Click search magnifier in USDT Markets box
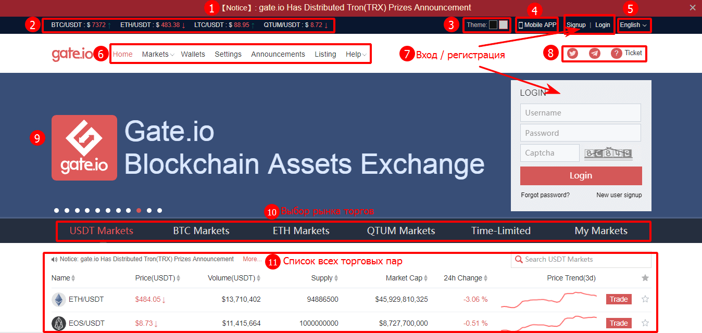 [519, 259]
